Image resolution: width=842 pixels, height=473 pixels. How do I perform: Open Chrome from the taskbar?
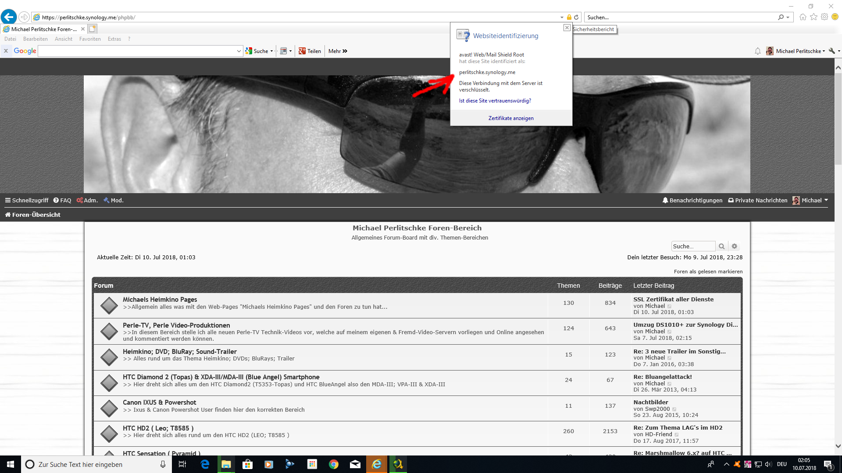tap(334, 464)
